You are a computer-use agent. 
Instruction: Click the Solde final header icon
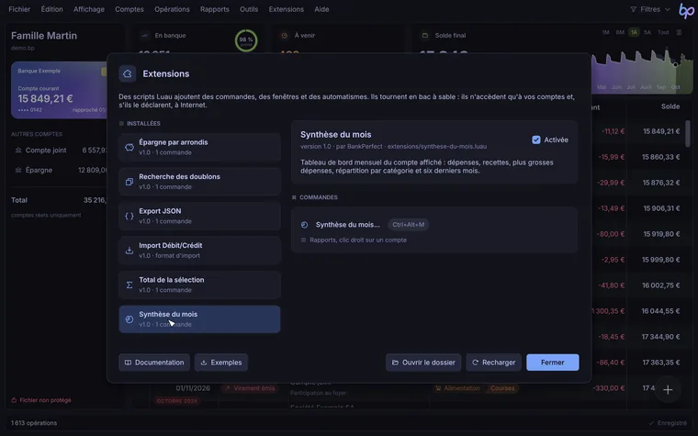[x=424, y=35]
